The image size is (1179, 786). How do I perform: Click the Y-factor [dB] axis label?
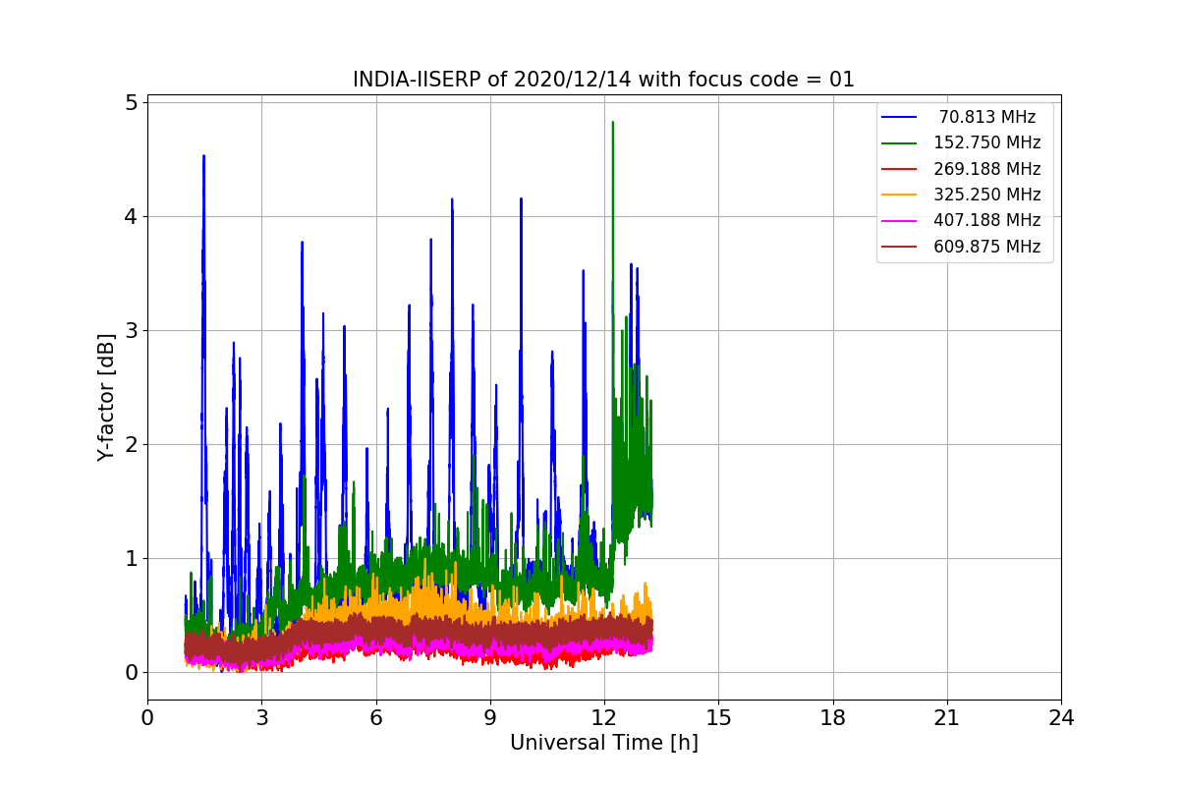106,397
